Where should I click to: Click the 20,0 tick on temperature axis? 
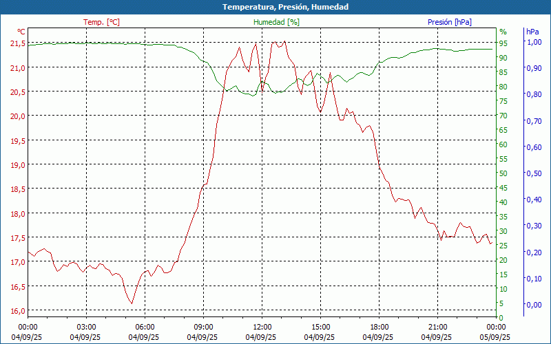[19, 116]
